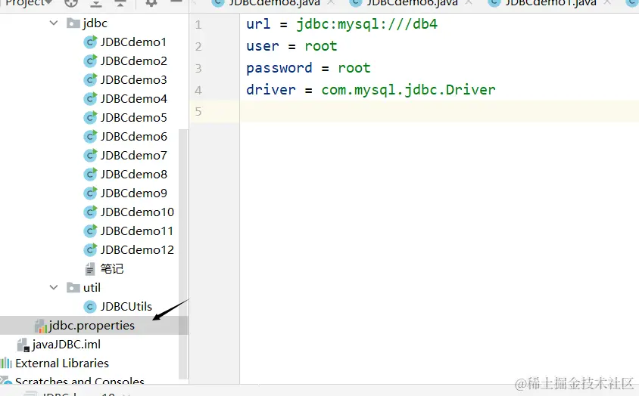The width and height of the screenshot is (639, 396).
Task: Click the javaJDBC.iml module file icon
Action: [23, 345]
